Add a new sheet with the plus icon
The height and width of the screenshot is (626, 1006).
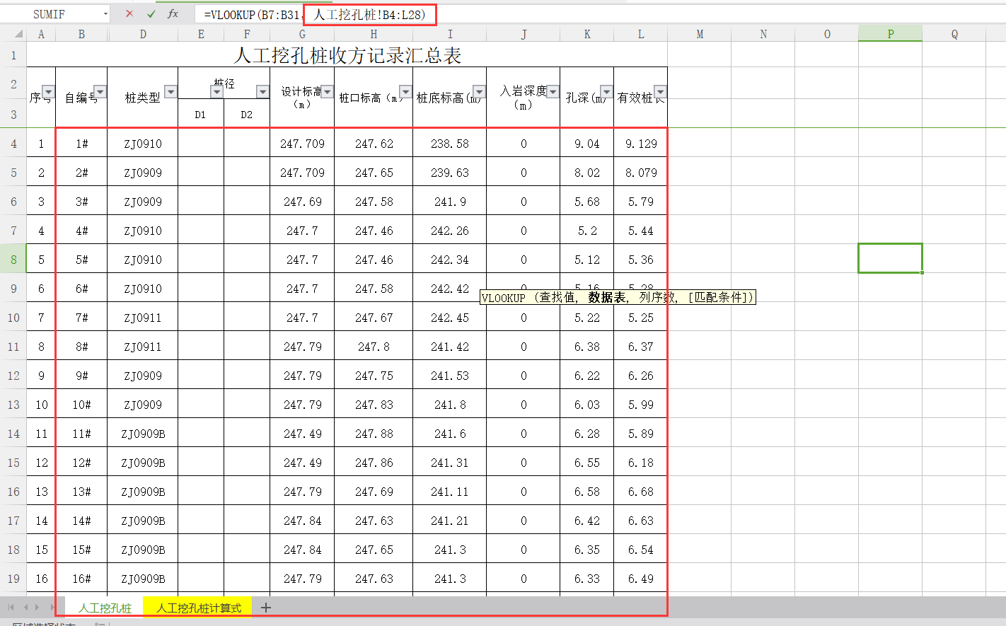point(266,608)
